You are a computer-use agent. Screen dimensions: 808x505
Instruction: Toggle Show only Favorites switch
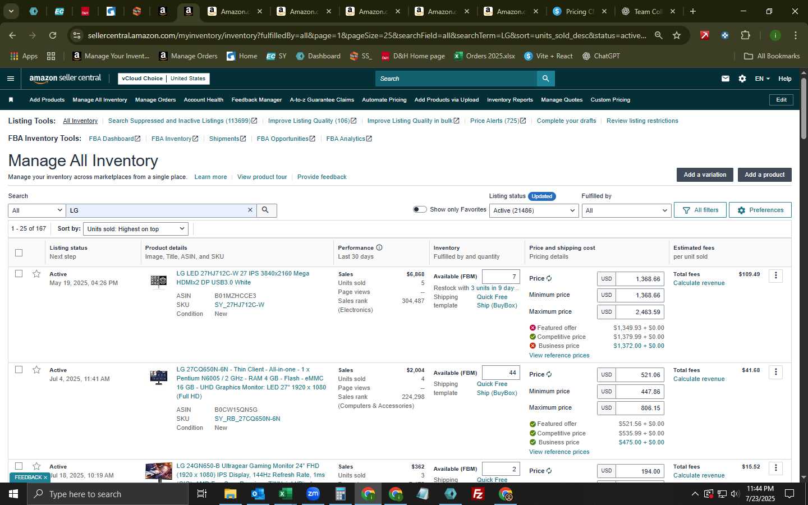420,209
